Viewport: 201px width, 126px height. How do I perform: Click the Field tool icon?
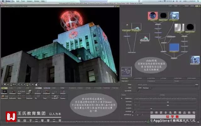55,92
